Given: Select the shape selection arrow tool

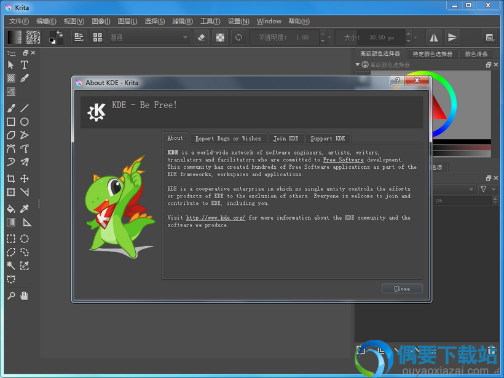Looking at the screenshot, I should point(10,65).
